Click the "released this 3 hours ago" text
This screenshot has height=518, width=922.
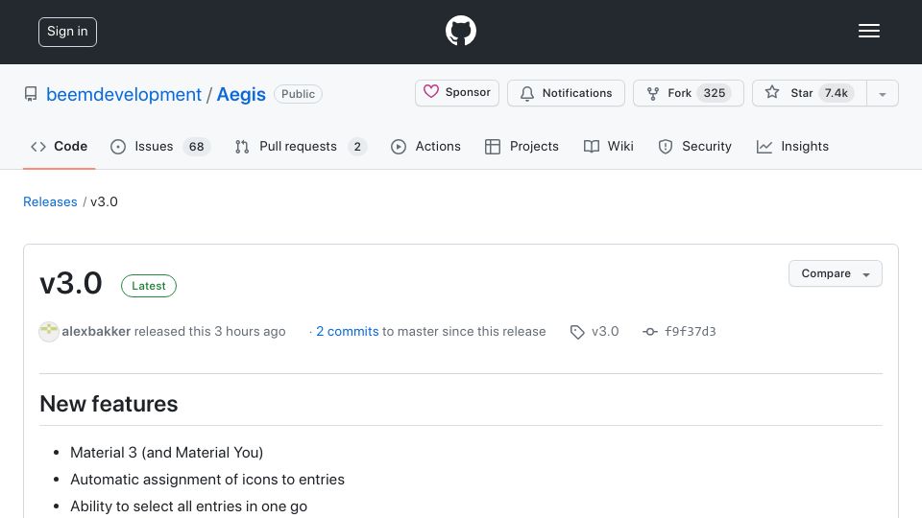[210, 331]
